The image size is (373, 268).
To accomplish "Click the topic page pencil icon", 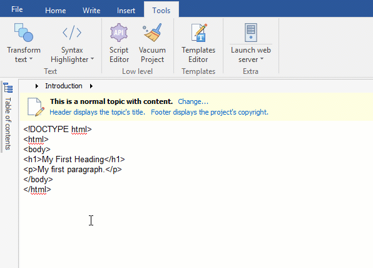I will coord(36,107).
